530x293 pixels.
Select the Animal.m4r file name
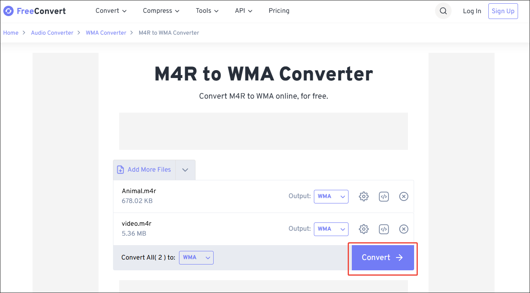(x=139, y=191)
